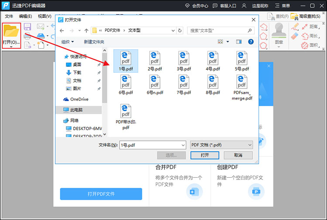327x220 pixels.
Task: Click New Folder (新建文件夹) button
Action: point(94,42)
